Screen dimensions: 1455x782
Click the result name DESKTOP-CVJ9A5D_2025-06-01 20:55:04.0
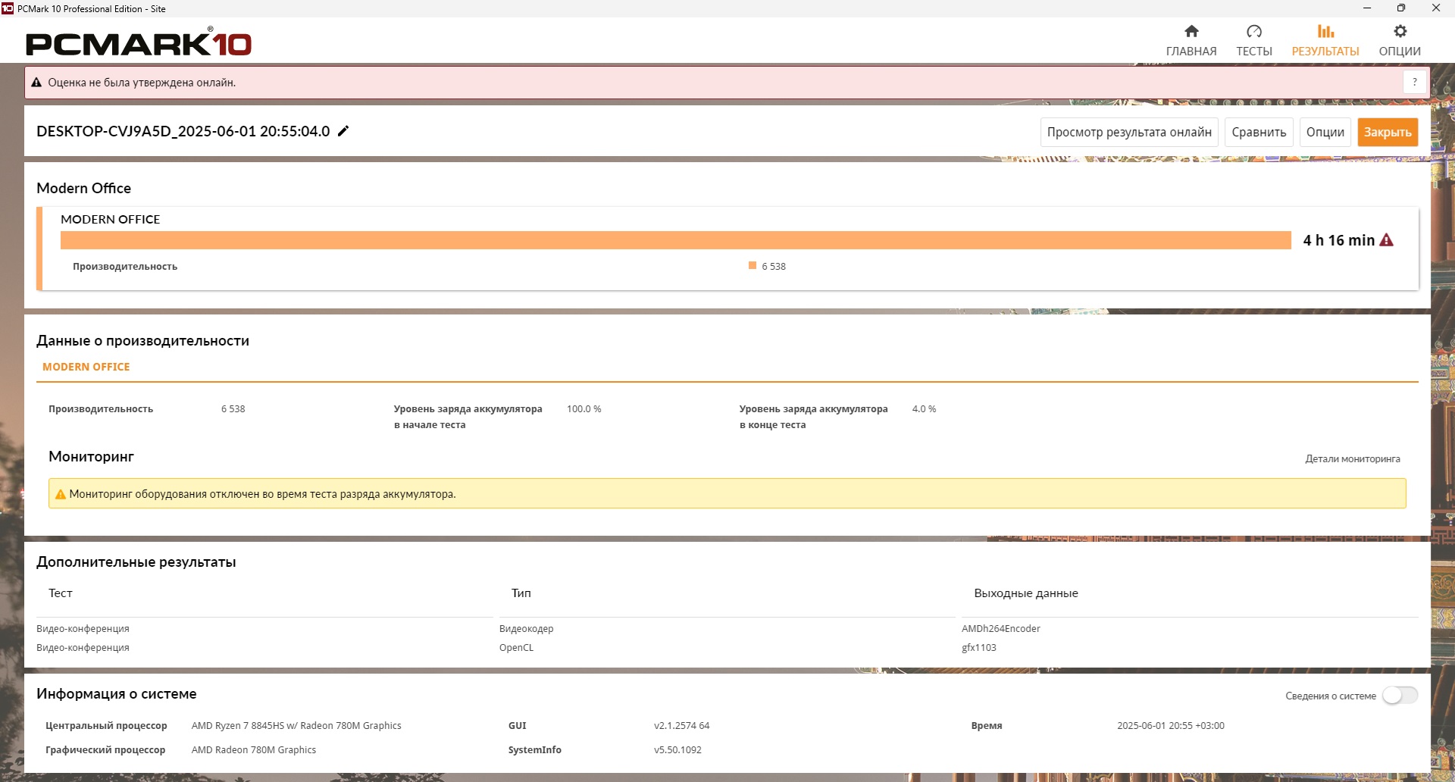point(183,131)
